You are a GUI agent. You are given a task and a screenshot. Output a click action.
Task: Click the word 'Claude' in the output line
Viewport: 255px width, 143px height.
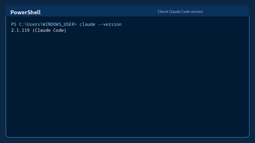43,30
